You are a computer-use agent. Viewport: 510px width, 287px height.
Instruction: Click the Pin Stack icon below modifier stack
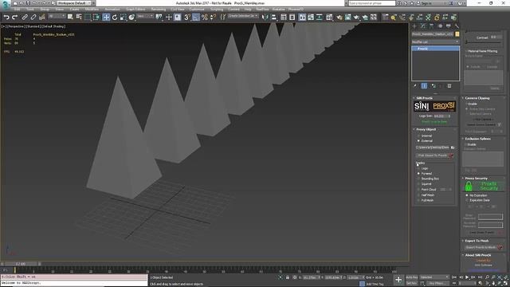coord(415,86)
